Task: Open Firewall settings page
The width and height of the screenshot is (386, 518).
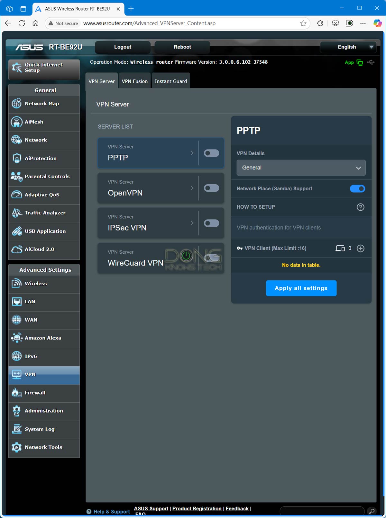Action: [44, 393]
